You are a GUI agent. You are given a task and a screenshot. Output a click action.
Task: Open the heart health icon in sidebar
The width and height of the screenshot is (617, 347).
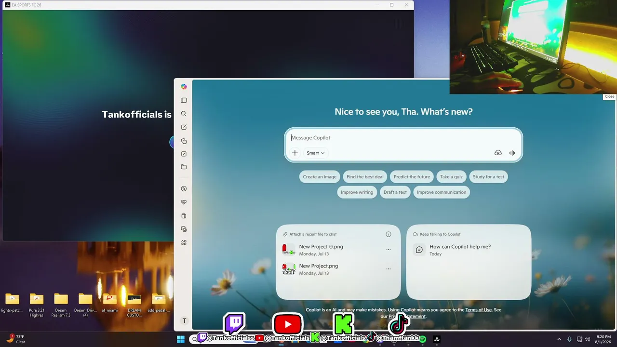pyautogui.click(x=184, y=202)
